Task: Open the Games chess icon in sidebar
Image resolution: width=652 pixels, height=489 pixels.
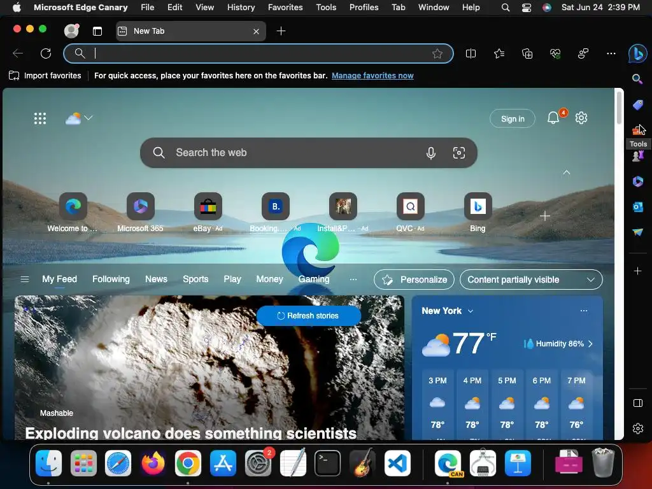Action: [x=637, y=156]
